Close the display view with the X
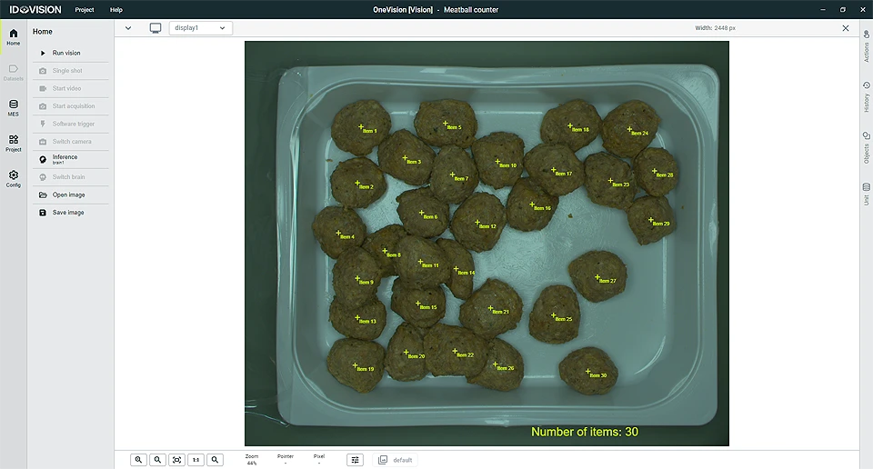This screenshot has width=873, height=469. (x=845, y=28)
